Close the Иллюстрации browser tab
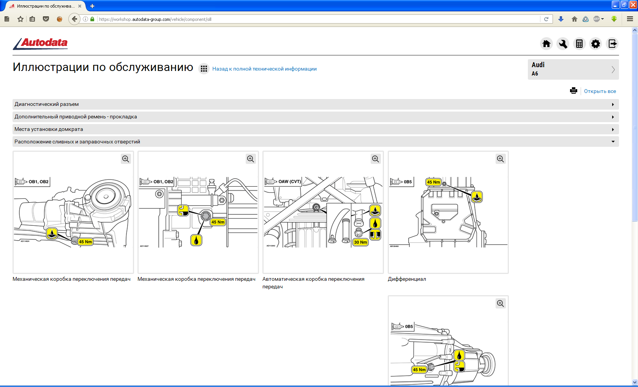 [80, 6]
